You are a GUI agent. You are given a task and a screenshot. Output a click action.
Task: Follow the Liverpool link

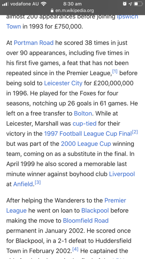122,174
